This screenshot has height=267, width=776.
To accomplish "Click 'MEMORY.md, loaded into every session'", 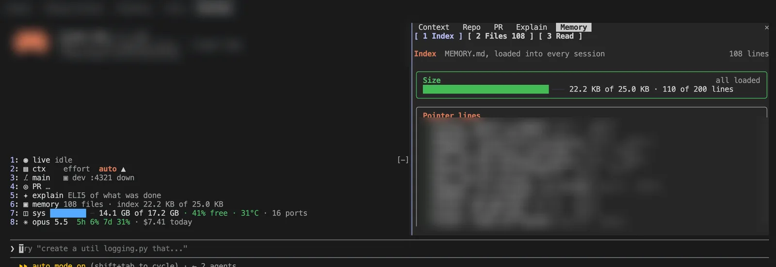I will pyautogui.click(x=525, y=54).
